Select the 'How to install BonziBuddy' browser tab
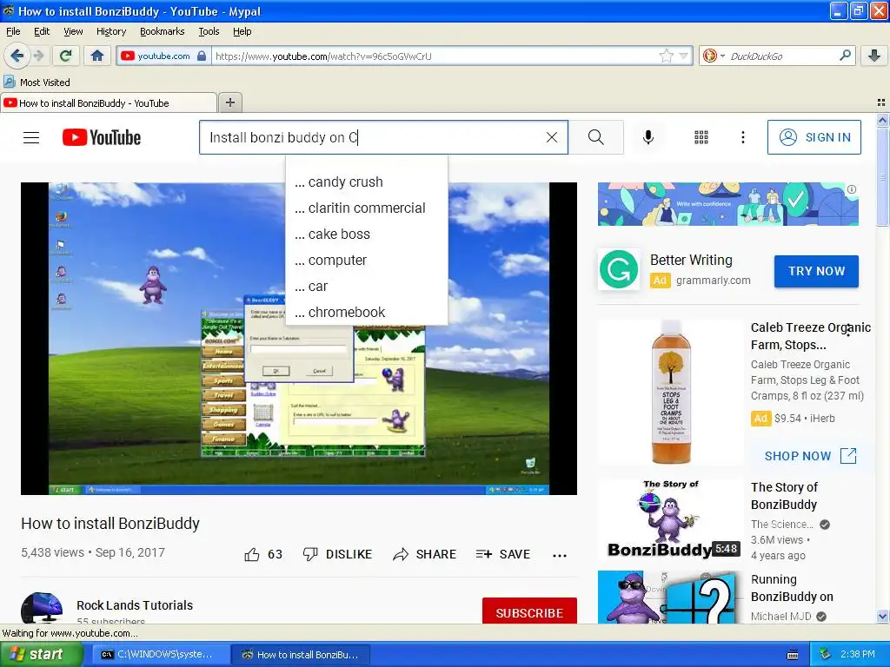Image resolution: width=890 pixels, height=667 pixels. tap(109, 102)
